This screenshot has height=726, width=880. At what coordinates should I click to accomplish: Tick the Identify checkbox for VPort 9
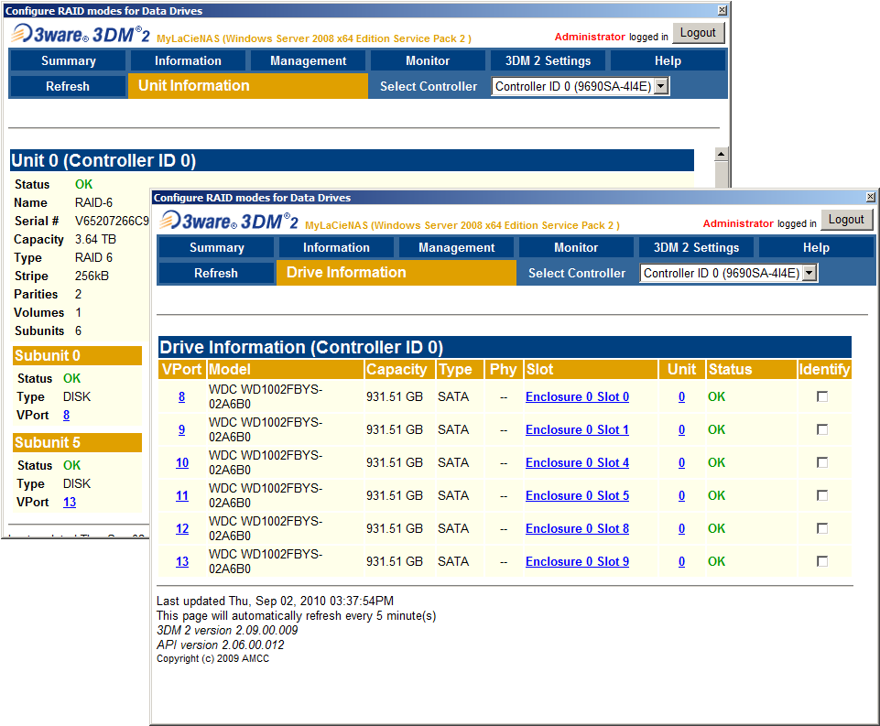point(822,429)
